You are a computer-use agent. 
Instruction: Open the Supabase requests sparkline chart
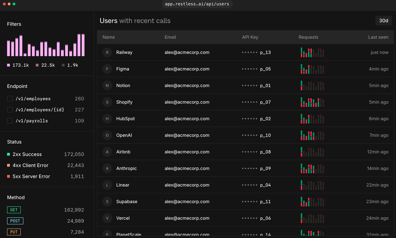tap(312, 201)
